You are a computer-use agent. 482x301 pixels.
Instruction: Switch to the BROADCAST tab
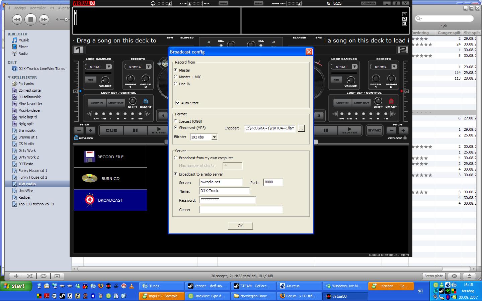pyautogui.click(x=110, y=200)
